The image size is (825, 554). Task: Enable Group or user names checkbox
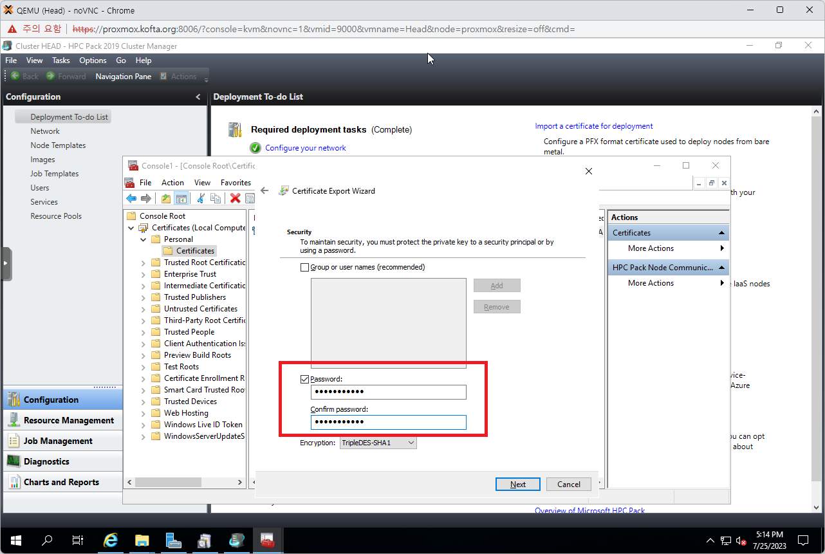[305, 267]
